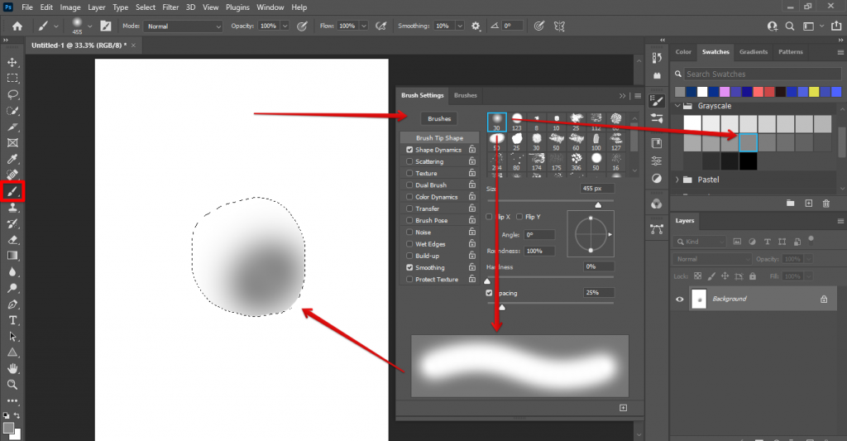Open the Filter menu
The height and width of the screenshot is (441, 847).
pyautogui.click(x=170, y=7)
